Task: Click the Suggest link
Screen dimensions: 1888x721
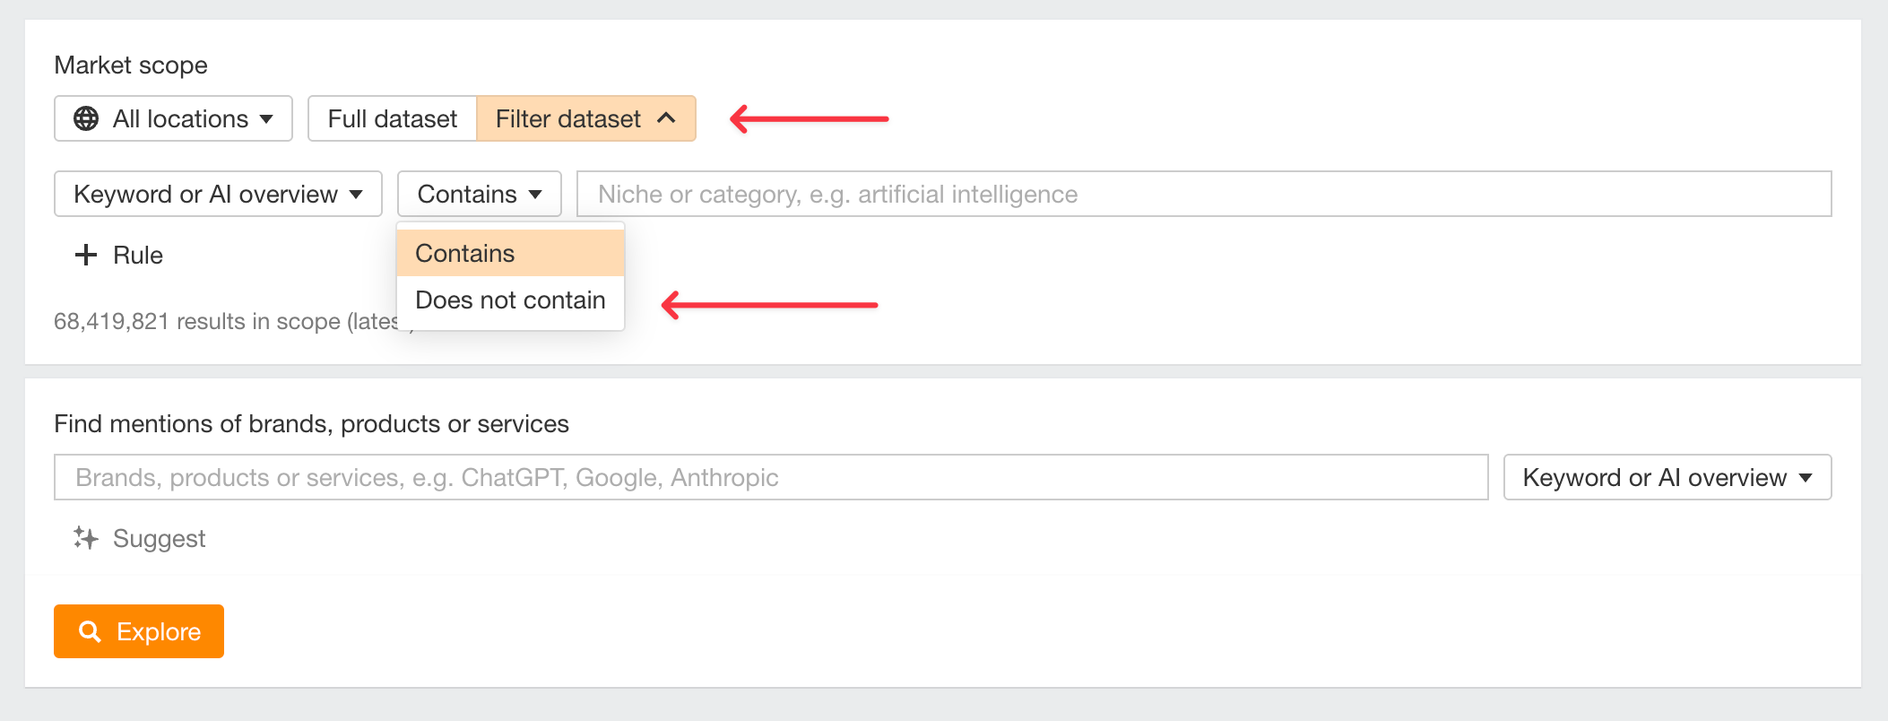Action: point(159,538)
